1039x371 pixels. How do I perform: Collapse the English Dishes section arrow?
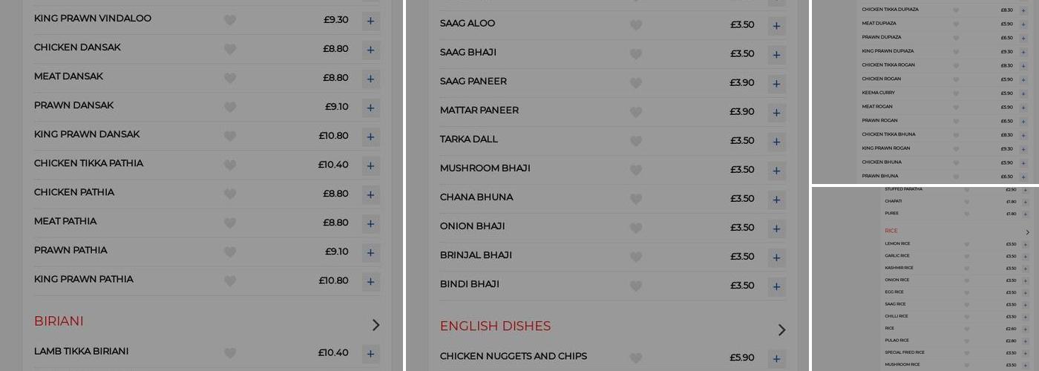click(x=781, y=329)
